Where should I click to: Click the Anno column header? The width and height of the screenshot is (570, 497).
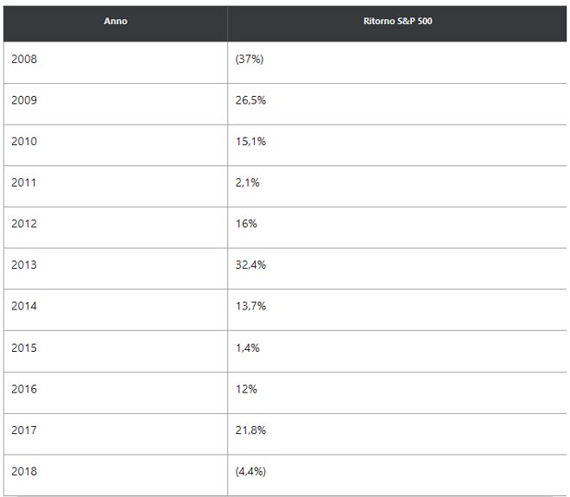[x=115, y=21]
